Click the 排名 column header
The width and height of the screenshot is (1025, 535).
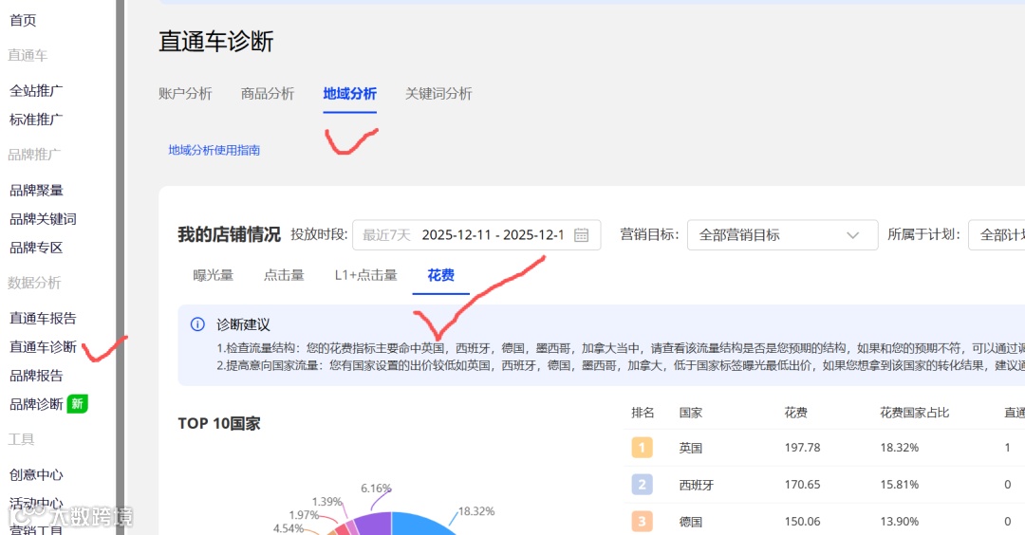[643, 413]
